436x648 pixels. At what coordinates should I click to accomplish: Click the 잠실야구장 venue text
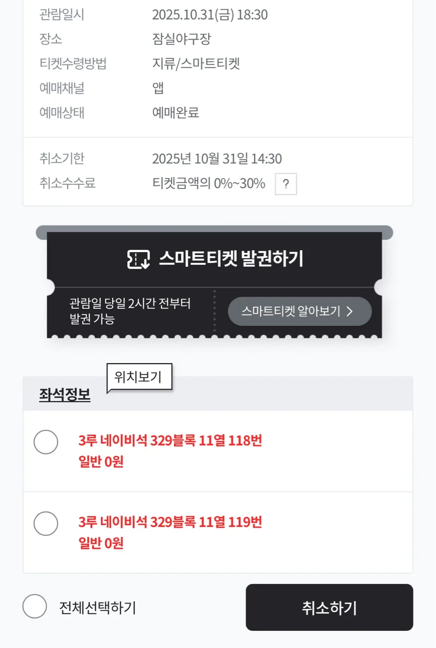click(181, 39)
